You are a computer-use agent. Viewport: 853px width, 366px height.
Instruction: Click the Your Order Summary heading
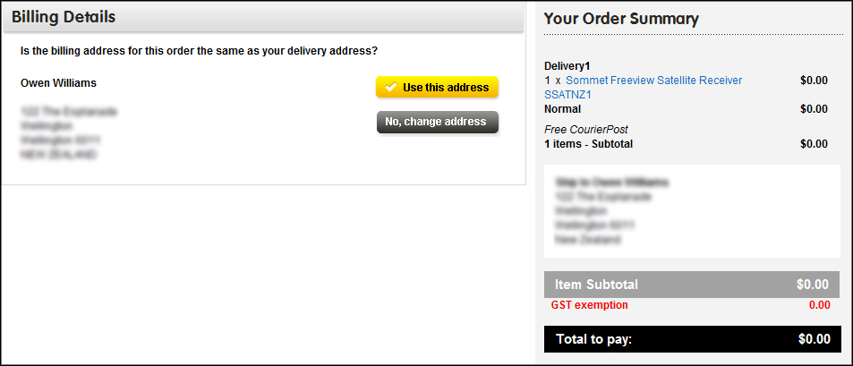tap(621, 19)
